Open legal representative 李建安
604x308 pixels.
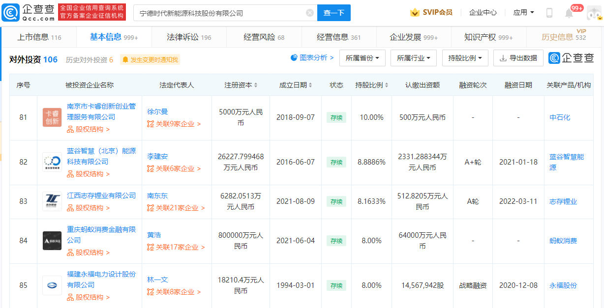pyautogui.click(x=157, y=156)
